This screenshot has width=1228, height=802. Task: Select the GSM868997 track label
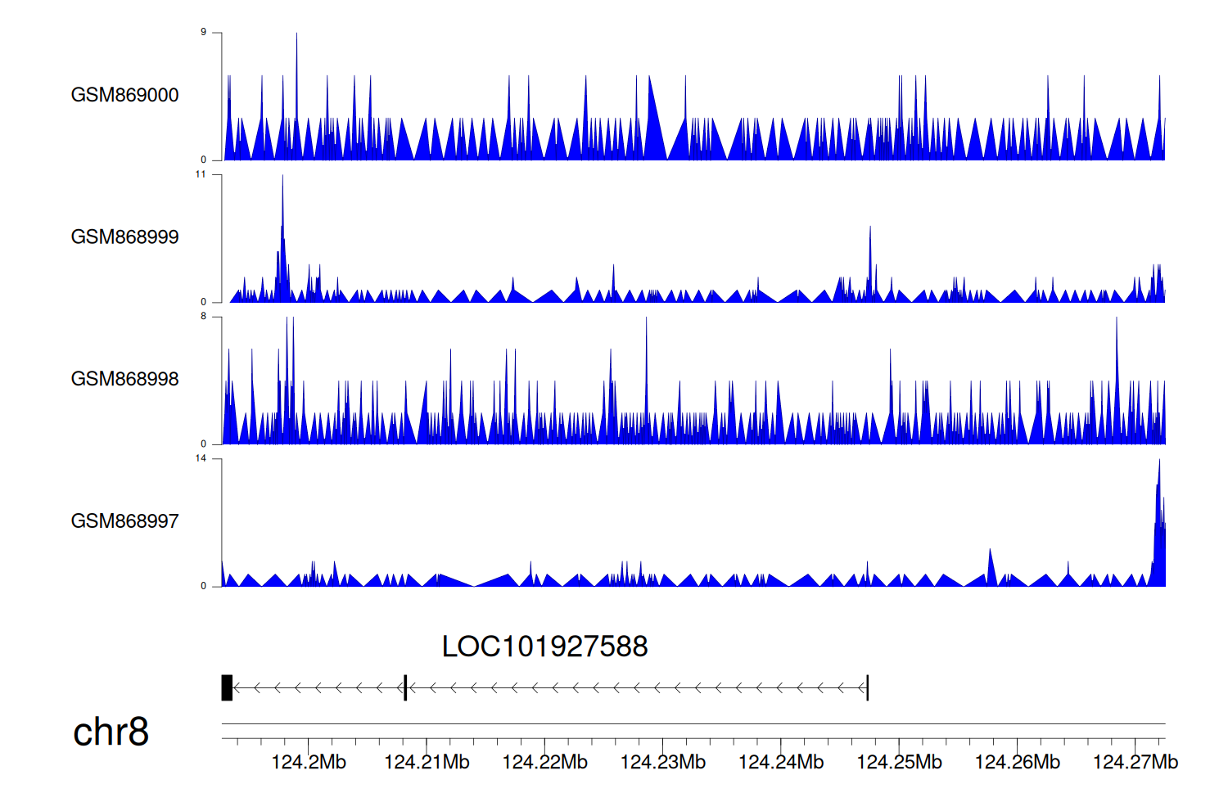(124, 521)
